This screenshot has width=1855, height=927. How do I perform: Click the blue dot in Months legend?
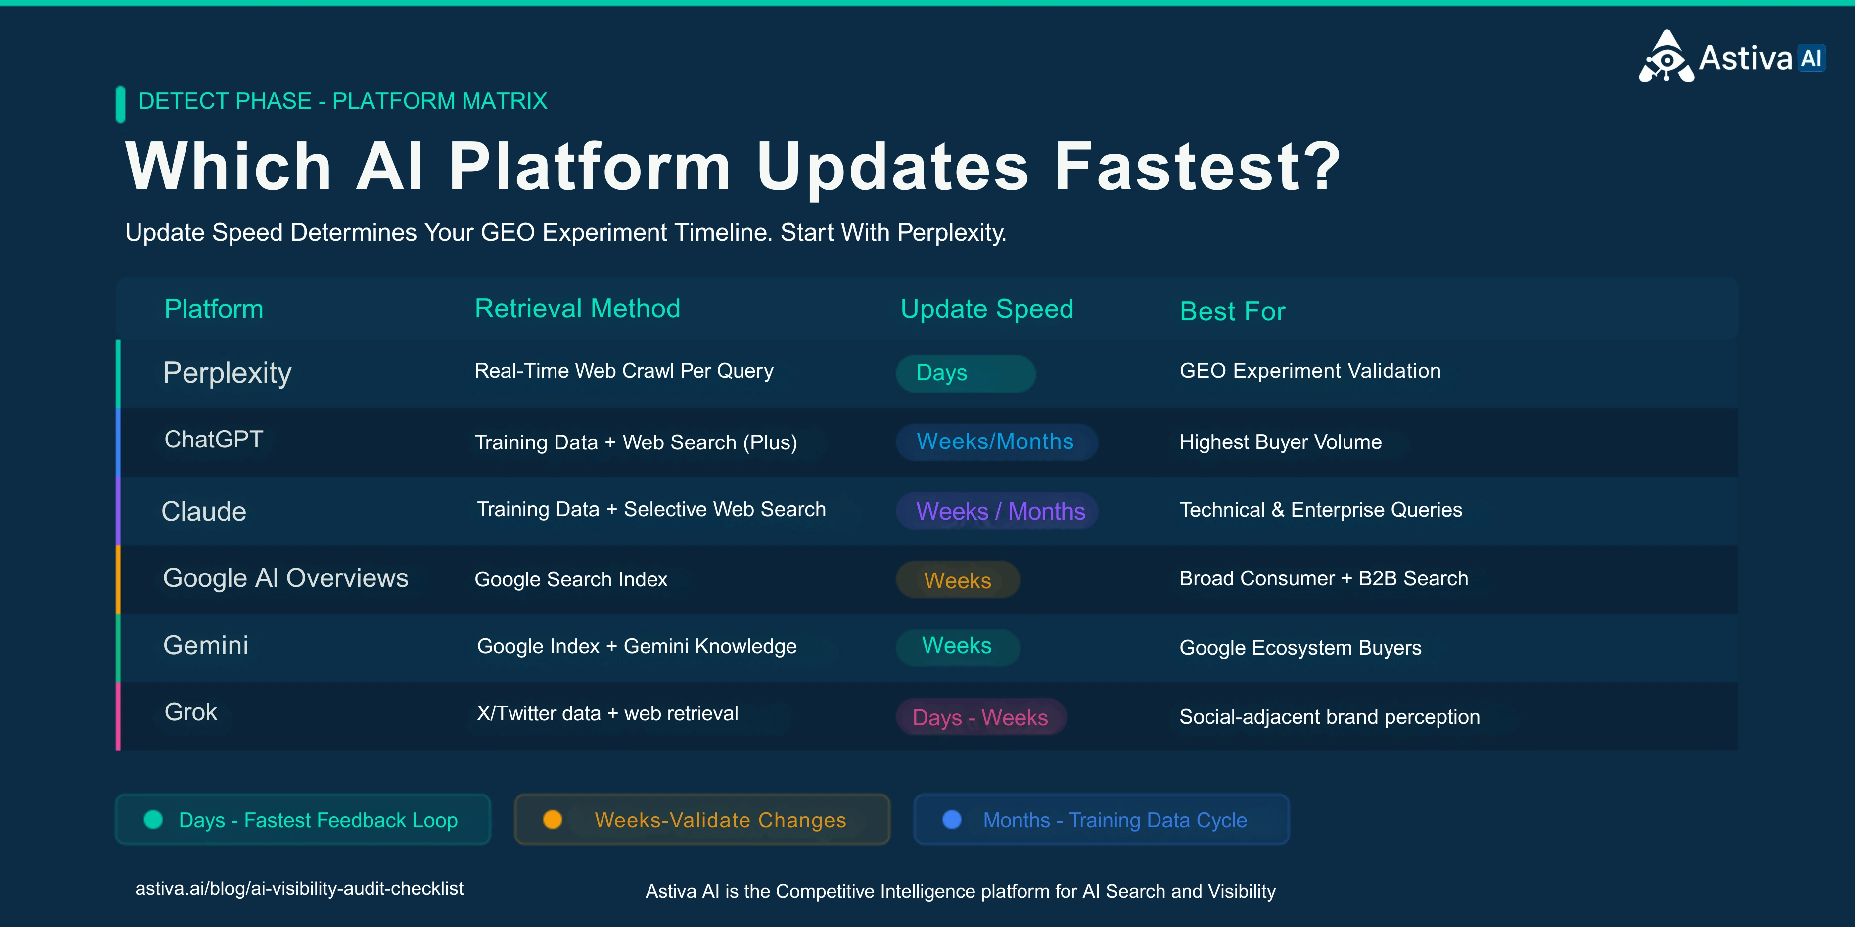[x=952, y=819]
